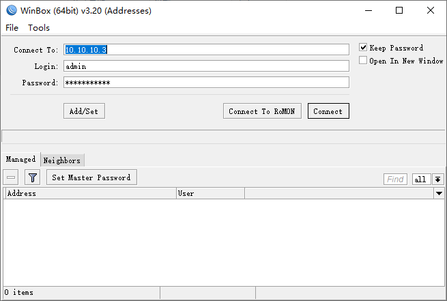Sort by the Address column header
Viewport: 447px width, 301px height.
pyautogui.click(x=91, y=193)
